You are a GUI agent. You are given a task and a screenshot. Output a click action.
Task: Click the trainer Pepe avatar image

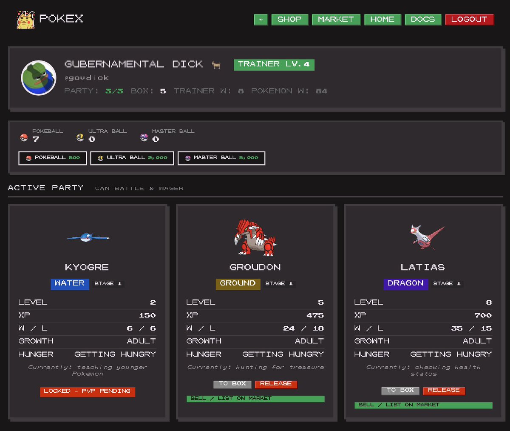click(39, 77)
